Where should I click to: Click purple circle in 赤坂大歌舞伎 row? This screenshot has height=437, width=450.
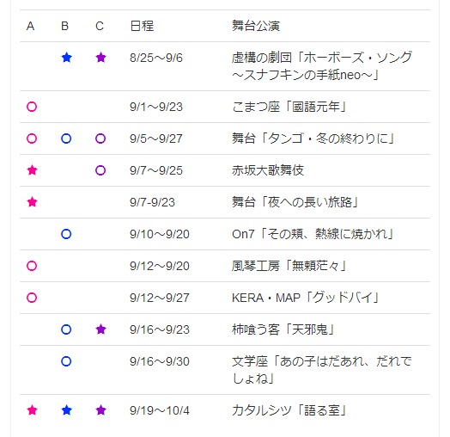click(100, 170)
